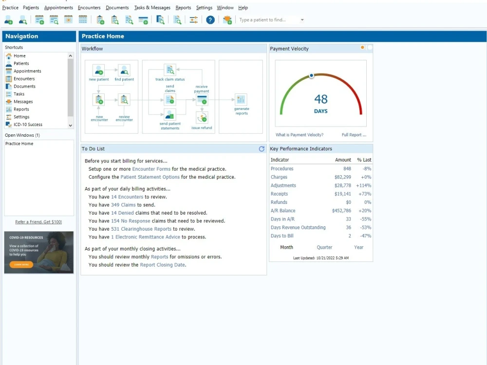This screenshot has width=487, height=365.
Task: Click the patient search input field
Action: (268, 20)
